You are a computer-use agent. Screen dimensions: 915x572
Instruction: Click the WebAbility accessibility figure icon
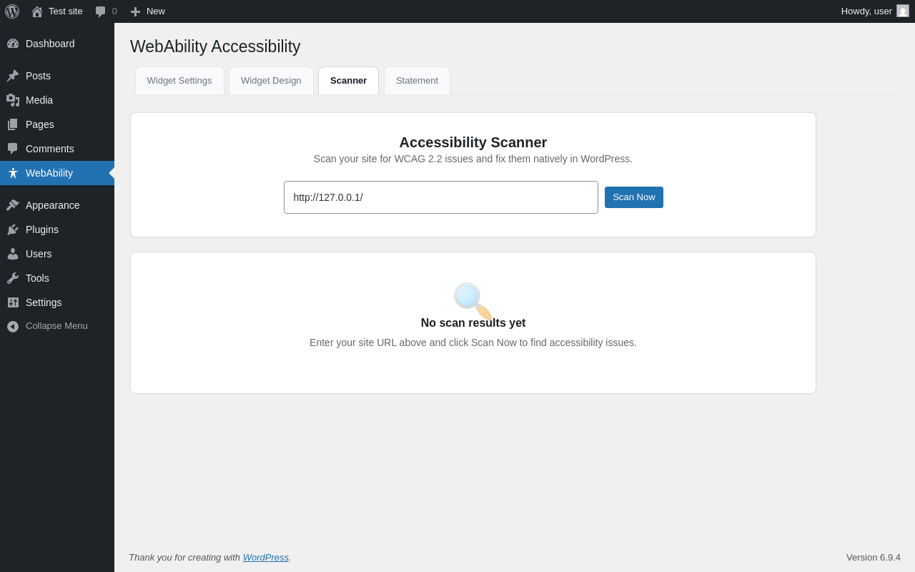(x=13, y=173)
